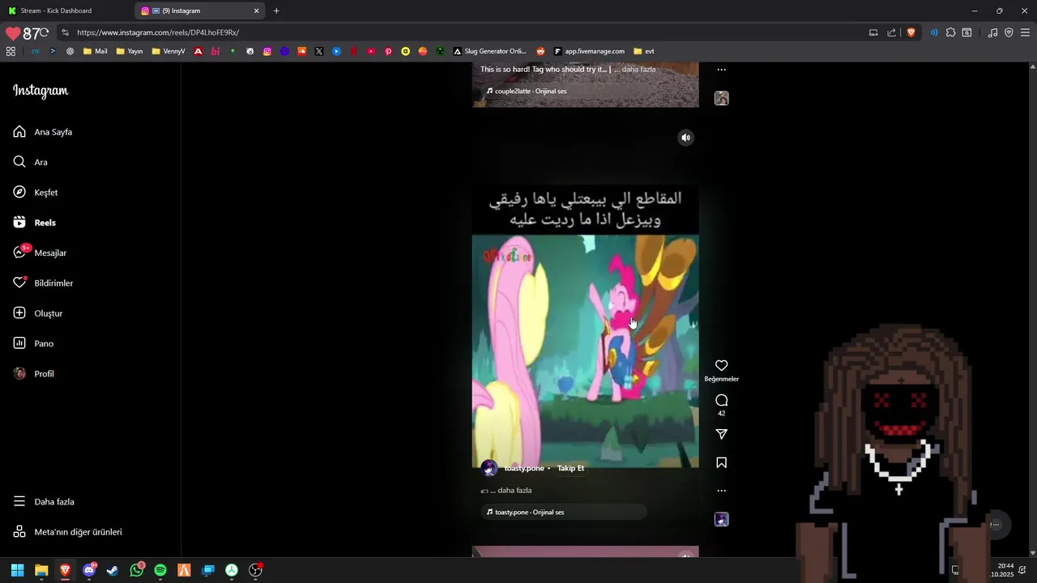Image resolution: width=1037 pixels, height=583 pixels.
Task: Open Pano dashboard item
Action: coord(33,343)
